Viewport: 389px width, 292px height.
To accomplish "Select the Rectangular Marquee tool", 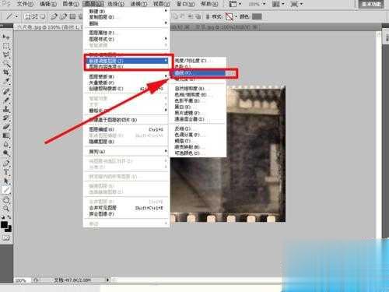I will tap(5, 47).
